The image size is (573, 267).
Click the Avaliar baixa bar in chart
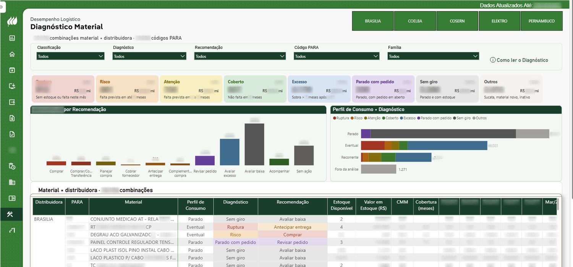254,144
